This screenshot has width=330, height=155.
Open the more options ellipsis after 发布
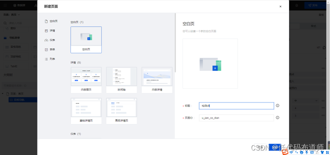click(324, 5)
